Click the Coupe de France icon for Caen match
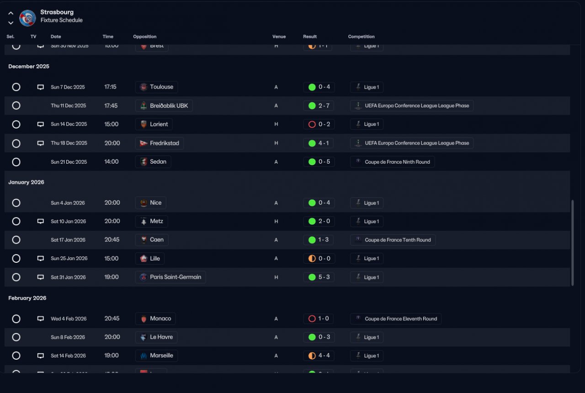The height and width of the screenshot is (393, 585). (x=358, y=239)
